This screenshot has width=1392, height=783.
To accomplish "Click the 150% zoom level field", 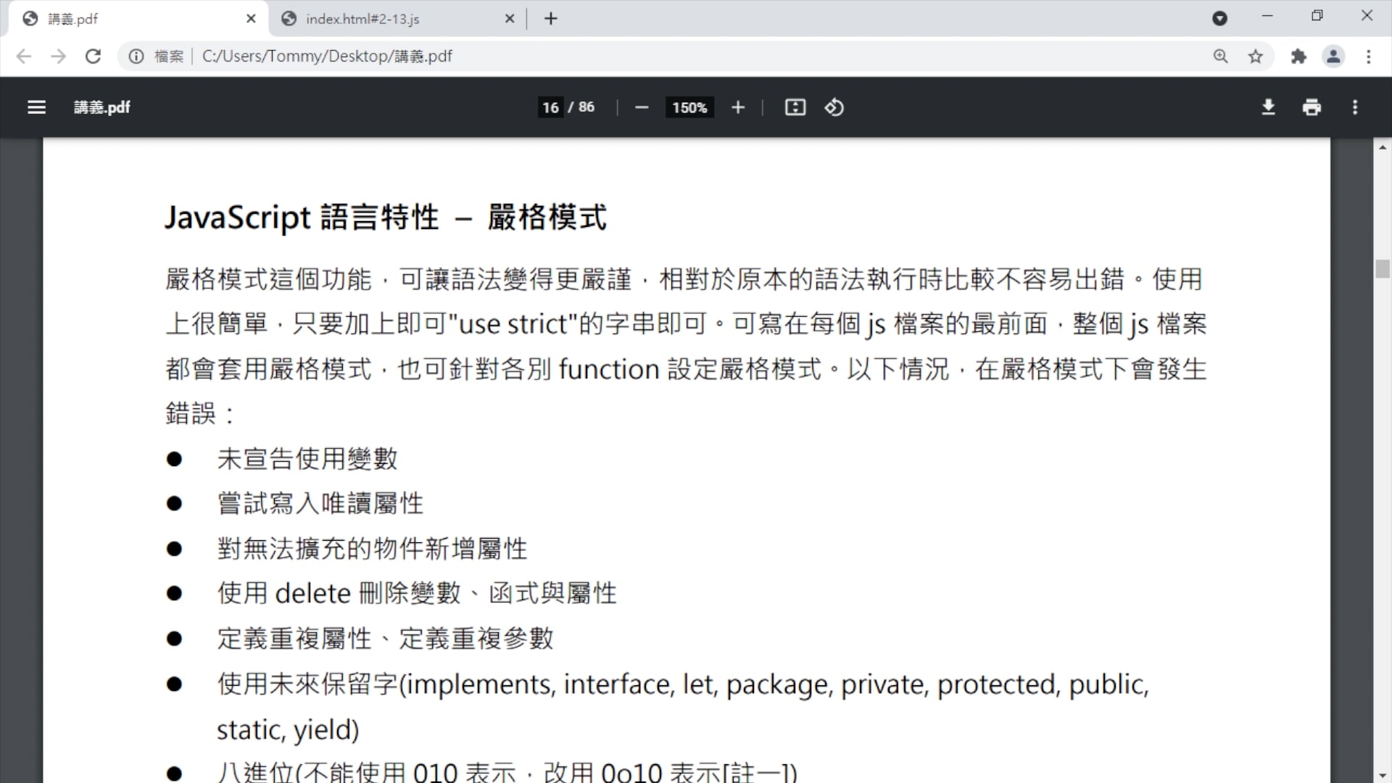I will click(x=689, y=107).
